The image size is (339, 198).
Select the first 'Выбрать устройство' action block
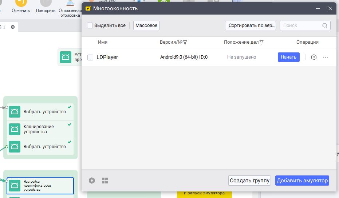pyautogui.click(x=40, y=111)
